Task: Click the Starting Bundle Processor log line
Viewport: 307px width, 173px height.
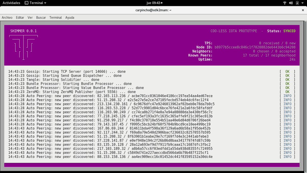Action: 70,84
